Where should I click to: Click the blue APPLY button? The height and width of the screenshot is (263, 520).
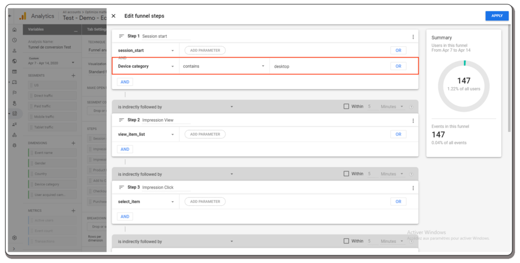click(x=497, y=16)
